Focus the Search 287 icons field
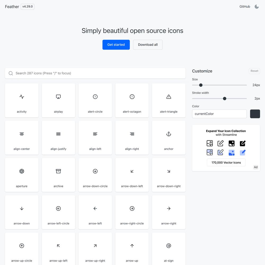 click(95, 73)
